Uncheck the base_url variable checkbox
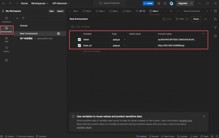 (x=79, y=45)
